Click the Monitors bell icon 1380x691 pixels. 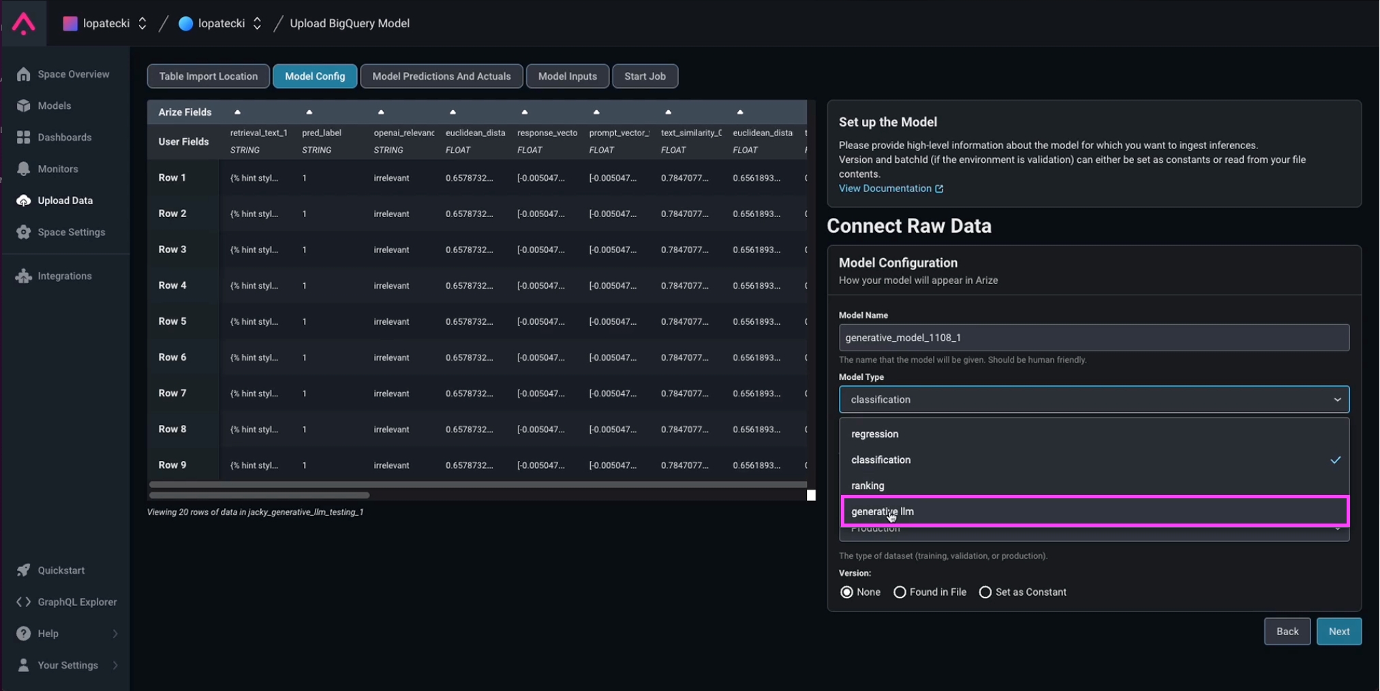coord(24,169)
